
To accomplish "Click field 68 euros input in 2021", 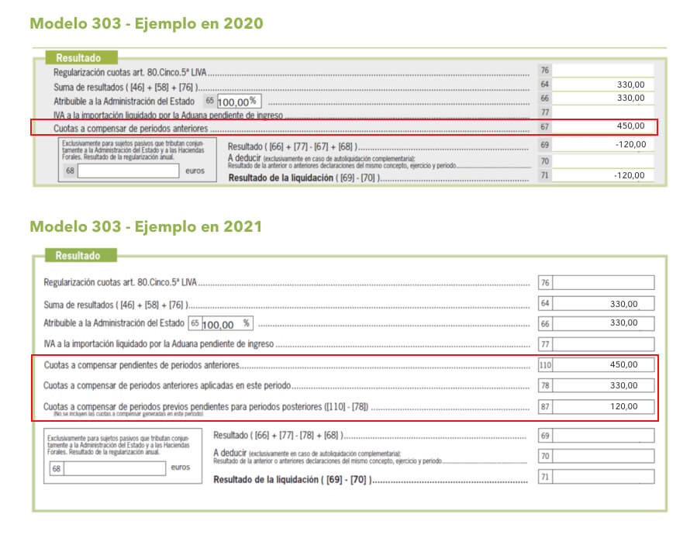I will tap(115, 468).
